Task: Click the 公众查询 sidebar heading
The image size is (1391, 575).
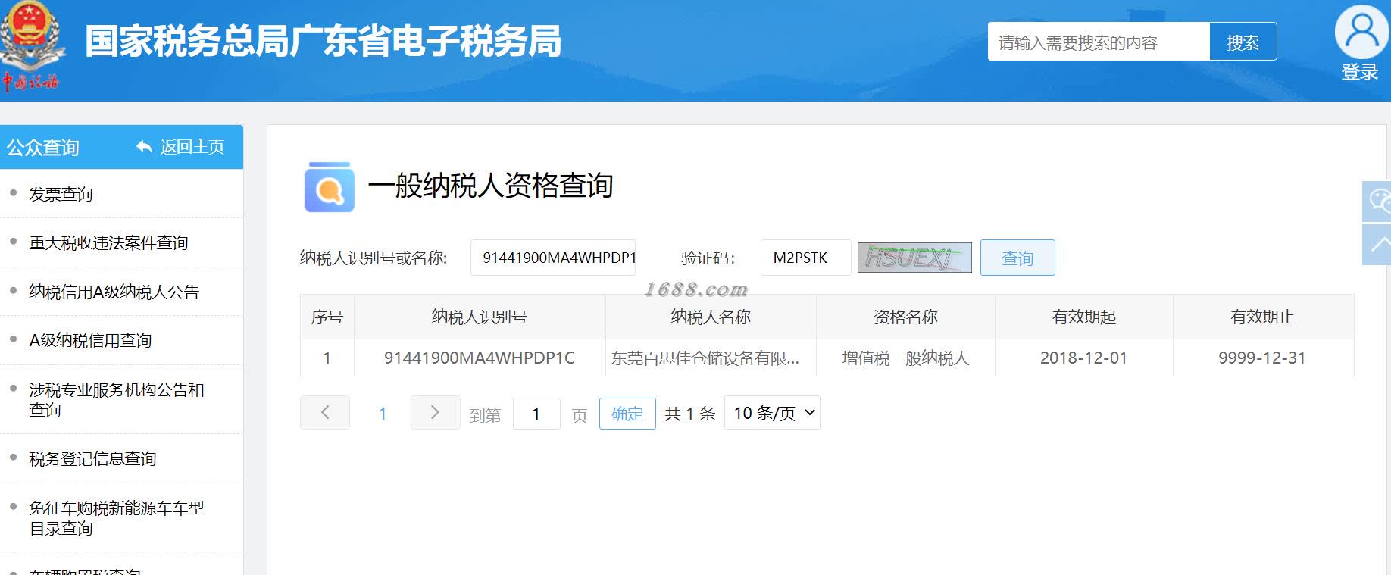Action: pyautogui.click(x=43, y=147)
